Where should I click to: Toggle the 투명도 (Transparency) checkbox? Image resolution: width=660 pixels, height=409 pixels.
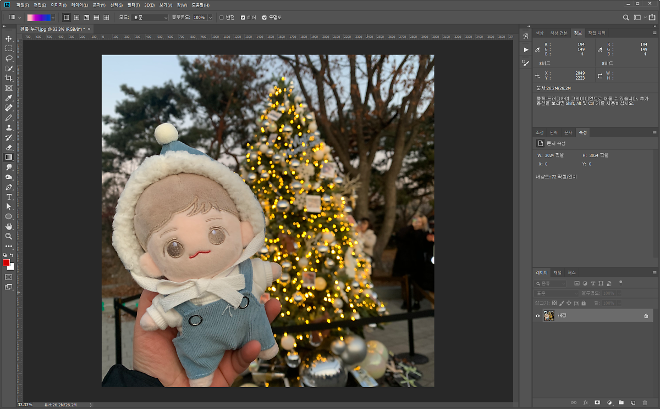(265, 18)
